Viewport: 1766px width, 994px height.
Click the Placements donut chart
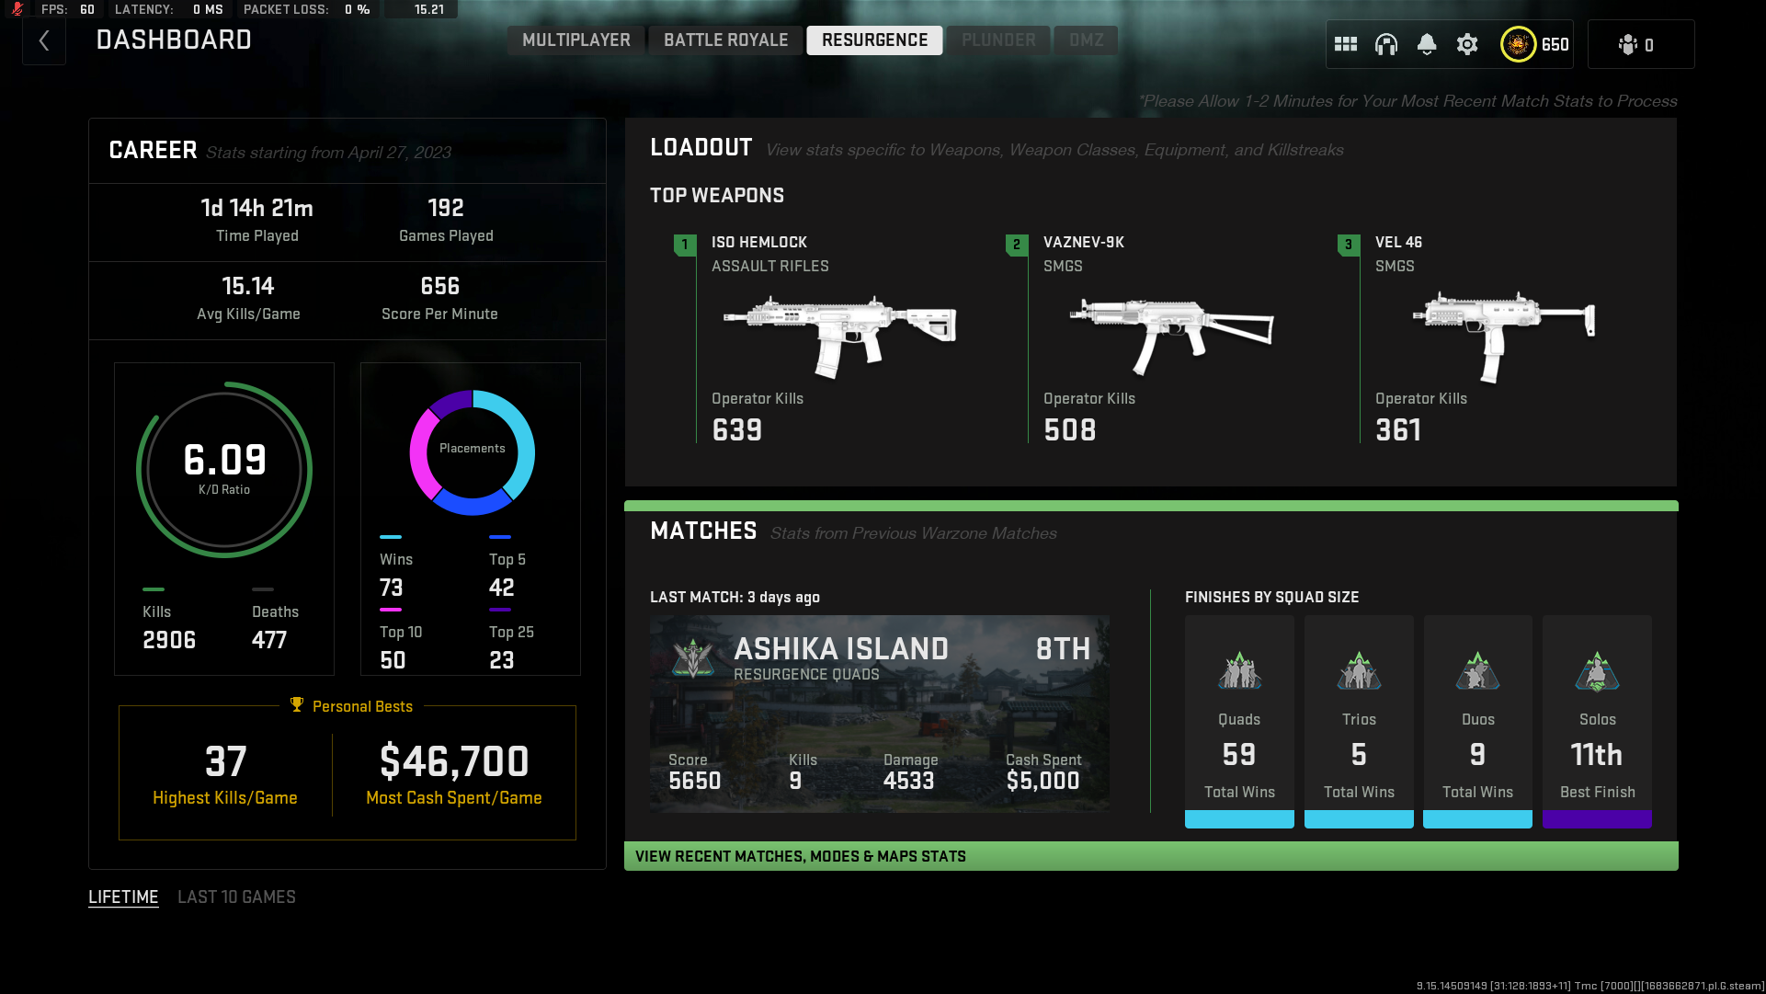(472, 451)
